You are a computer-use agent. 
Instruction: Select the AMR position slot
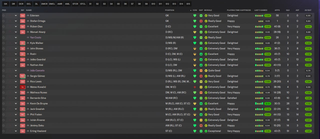pyautogui.click(x=60, y=4)
